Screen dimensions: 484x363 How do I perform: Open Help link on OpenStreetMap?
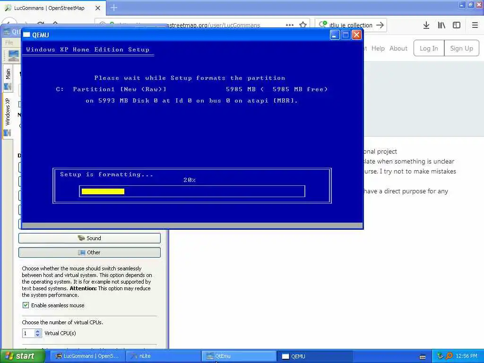tap(378, 48)
